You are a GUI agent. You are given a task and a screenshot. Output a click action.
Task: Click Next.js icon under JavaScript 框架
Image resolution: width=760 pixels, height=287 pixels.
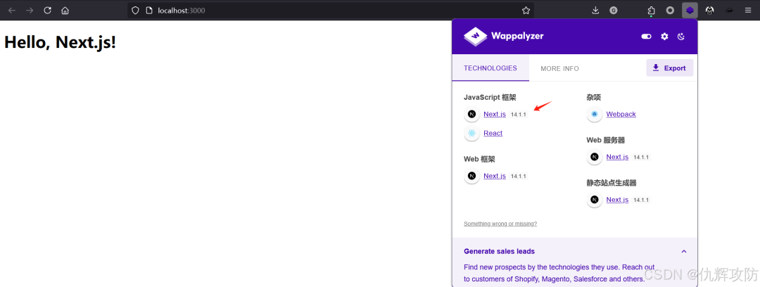pyautogui.click(x=471, y=115)
